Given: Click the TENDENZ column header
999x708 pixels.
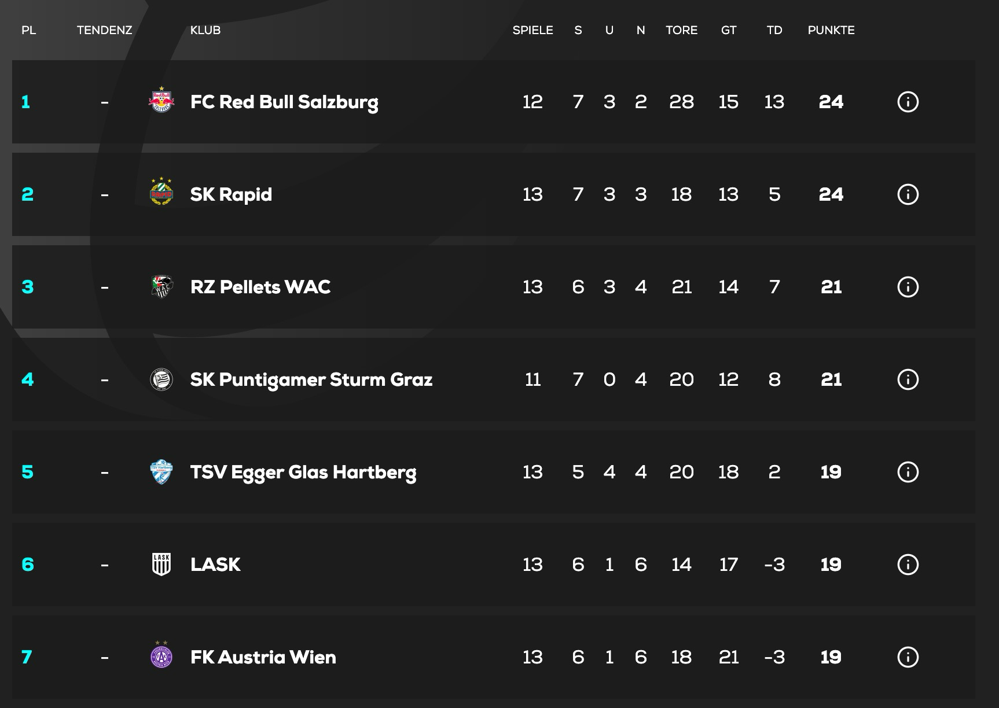Looking at the screenshot, I should [104, 30].
